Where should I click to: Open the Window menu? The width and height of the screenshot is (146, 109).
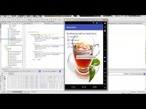pyautogui.click(x=37, y=18)
